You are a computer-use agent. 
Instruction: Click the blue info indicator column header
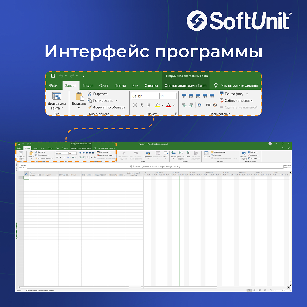26,174
